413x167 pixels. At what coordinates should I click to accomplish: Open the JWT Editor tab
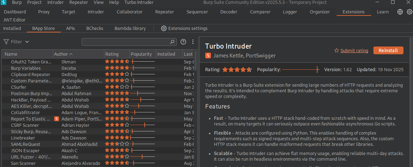(x=14, y=20)
